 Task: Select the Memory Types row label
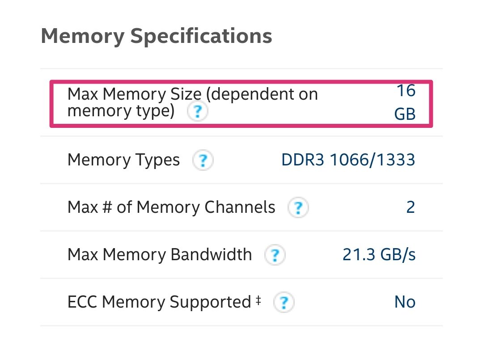[x=123, y=160]
